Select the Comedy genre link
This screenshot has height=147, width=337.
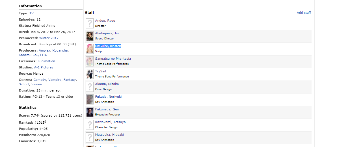point(40,80)
